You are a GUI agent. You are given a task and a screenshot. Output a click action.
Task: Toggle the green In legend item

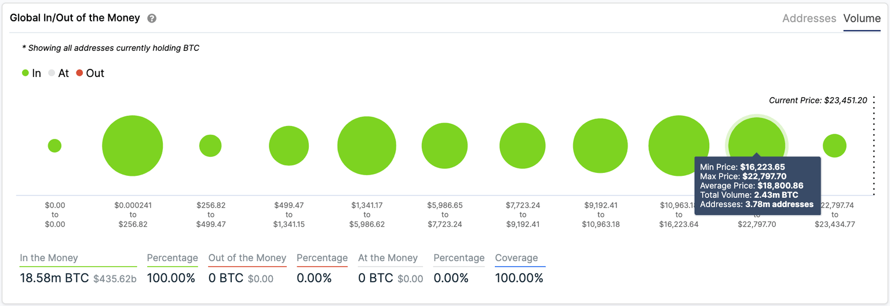pyautogui.click(x=31, y=73)
